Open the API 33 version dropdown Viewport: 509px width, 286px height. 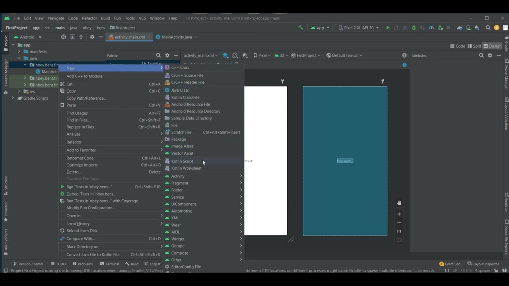[x=282, y=56]
